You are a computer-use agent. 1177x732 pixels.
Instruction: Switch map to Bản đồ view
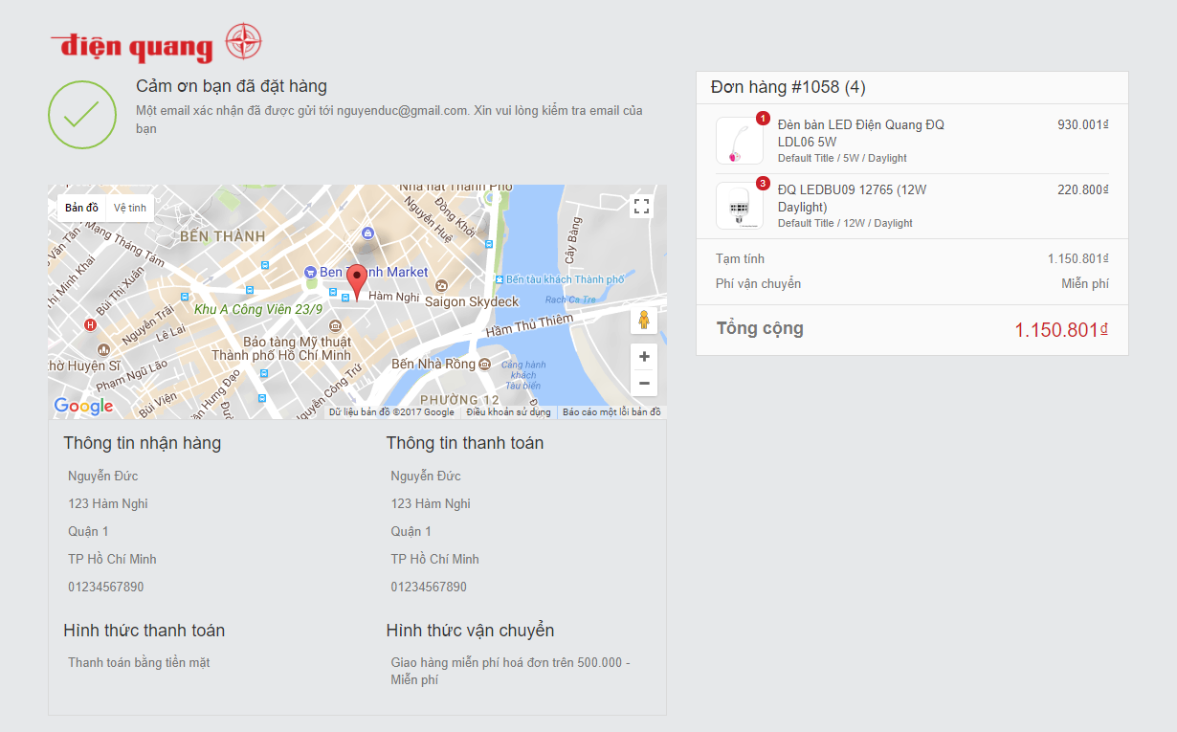(81, 208)
